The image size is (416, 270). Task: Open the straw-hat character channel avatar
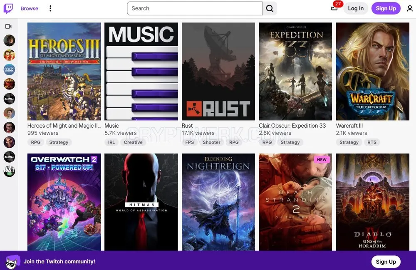tap(9, 55)
